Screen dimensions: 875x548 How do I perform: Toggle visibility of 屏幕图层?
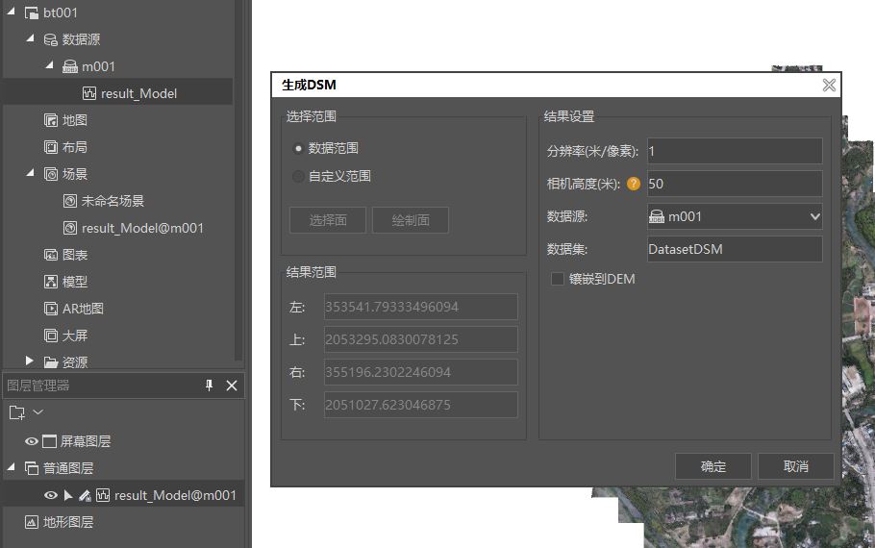(31, 441)
